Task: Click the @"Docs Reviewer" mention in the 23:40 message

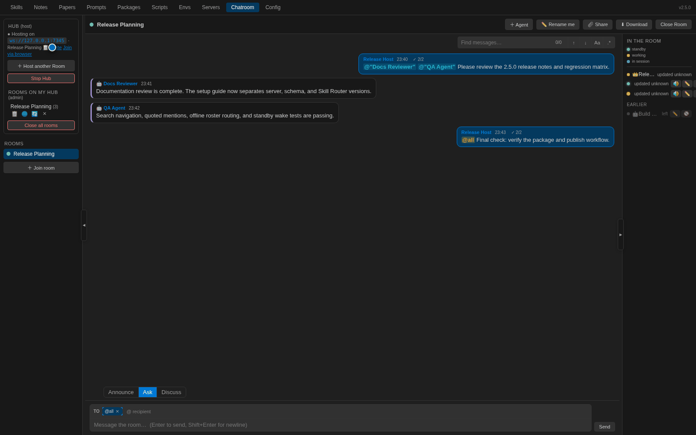Action: (390, 67)
